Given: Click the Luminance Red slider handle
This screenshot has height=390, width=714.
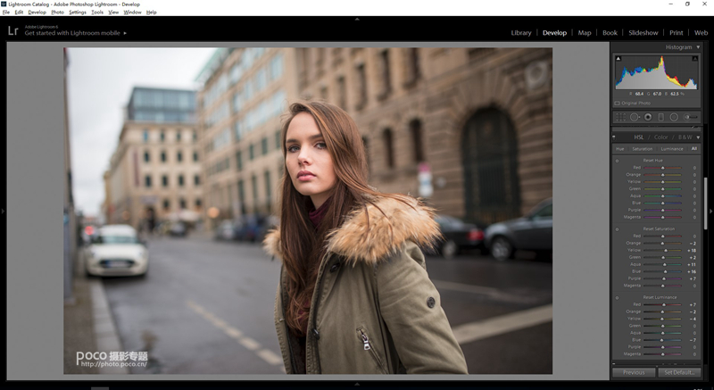Looking at the screenshot, I should tap(664, 305).
